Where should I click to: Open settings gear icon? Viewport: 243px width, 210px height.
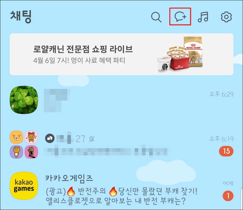[226, 17]
